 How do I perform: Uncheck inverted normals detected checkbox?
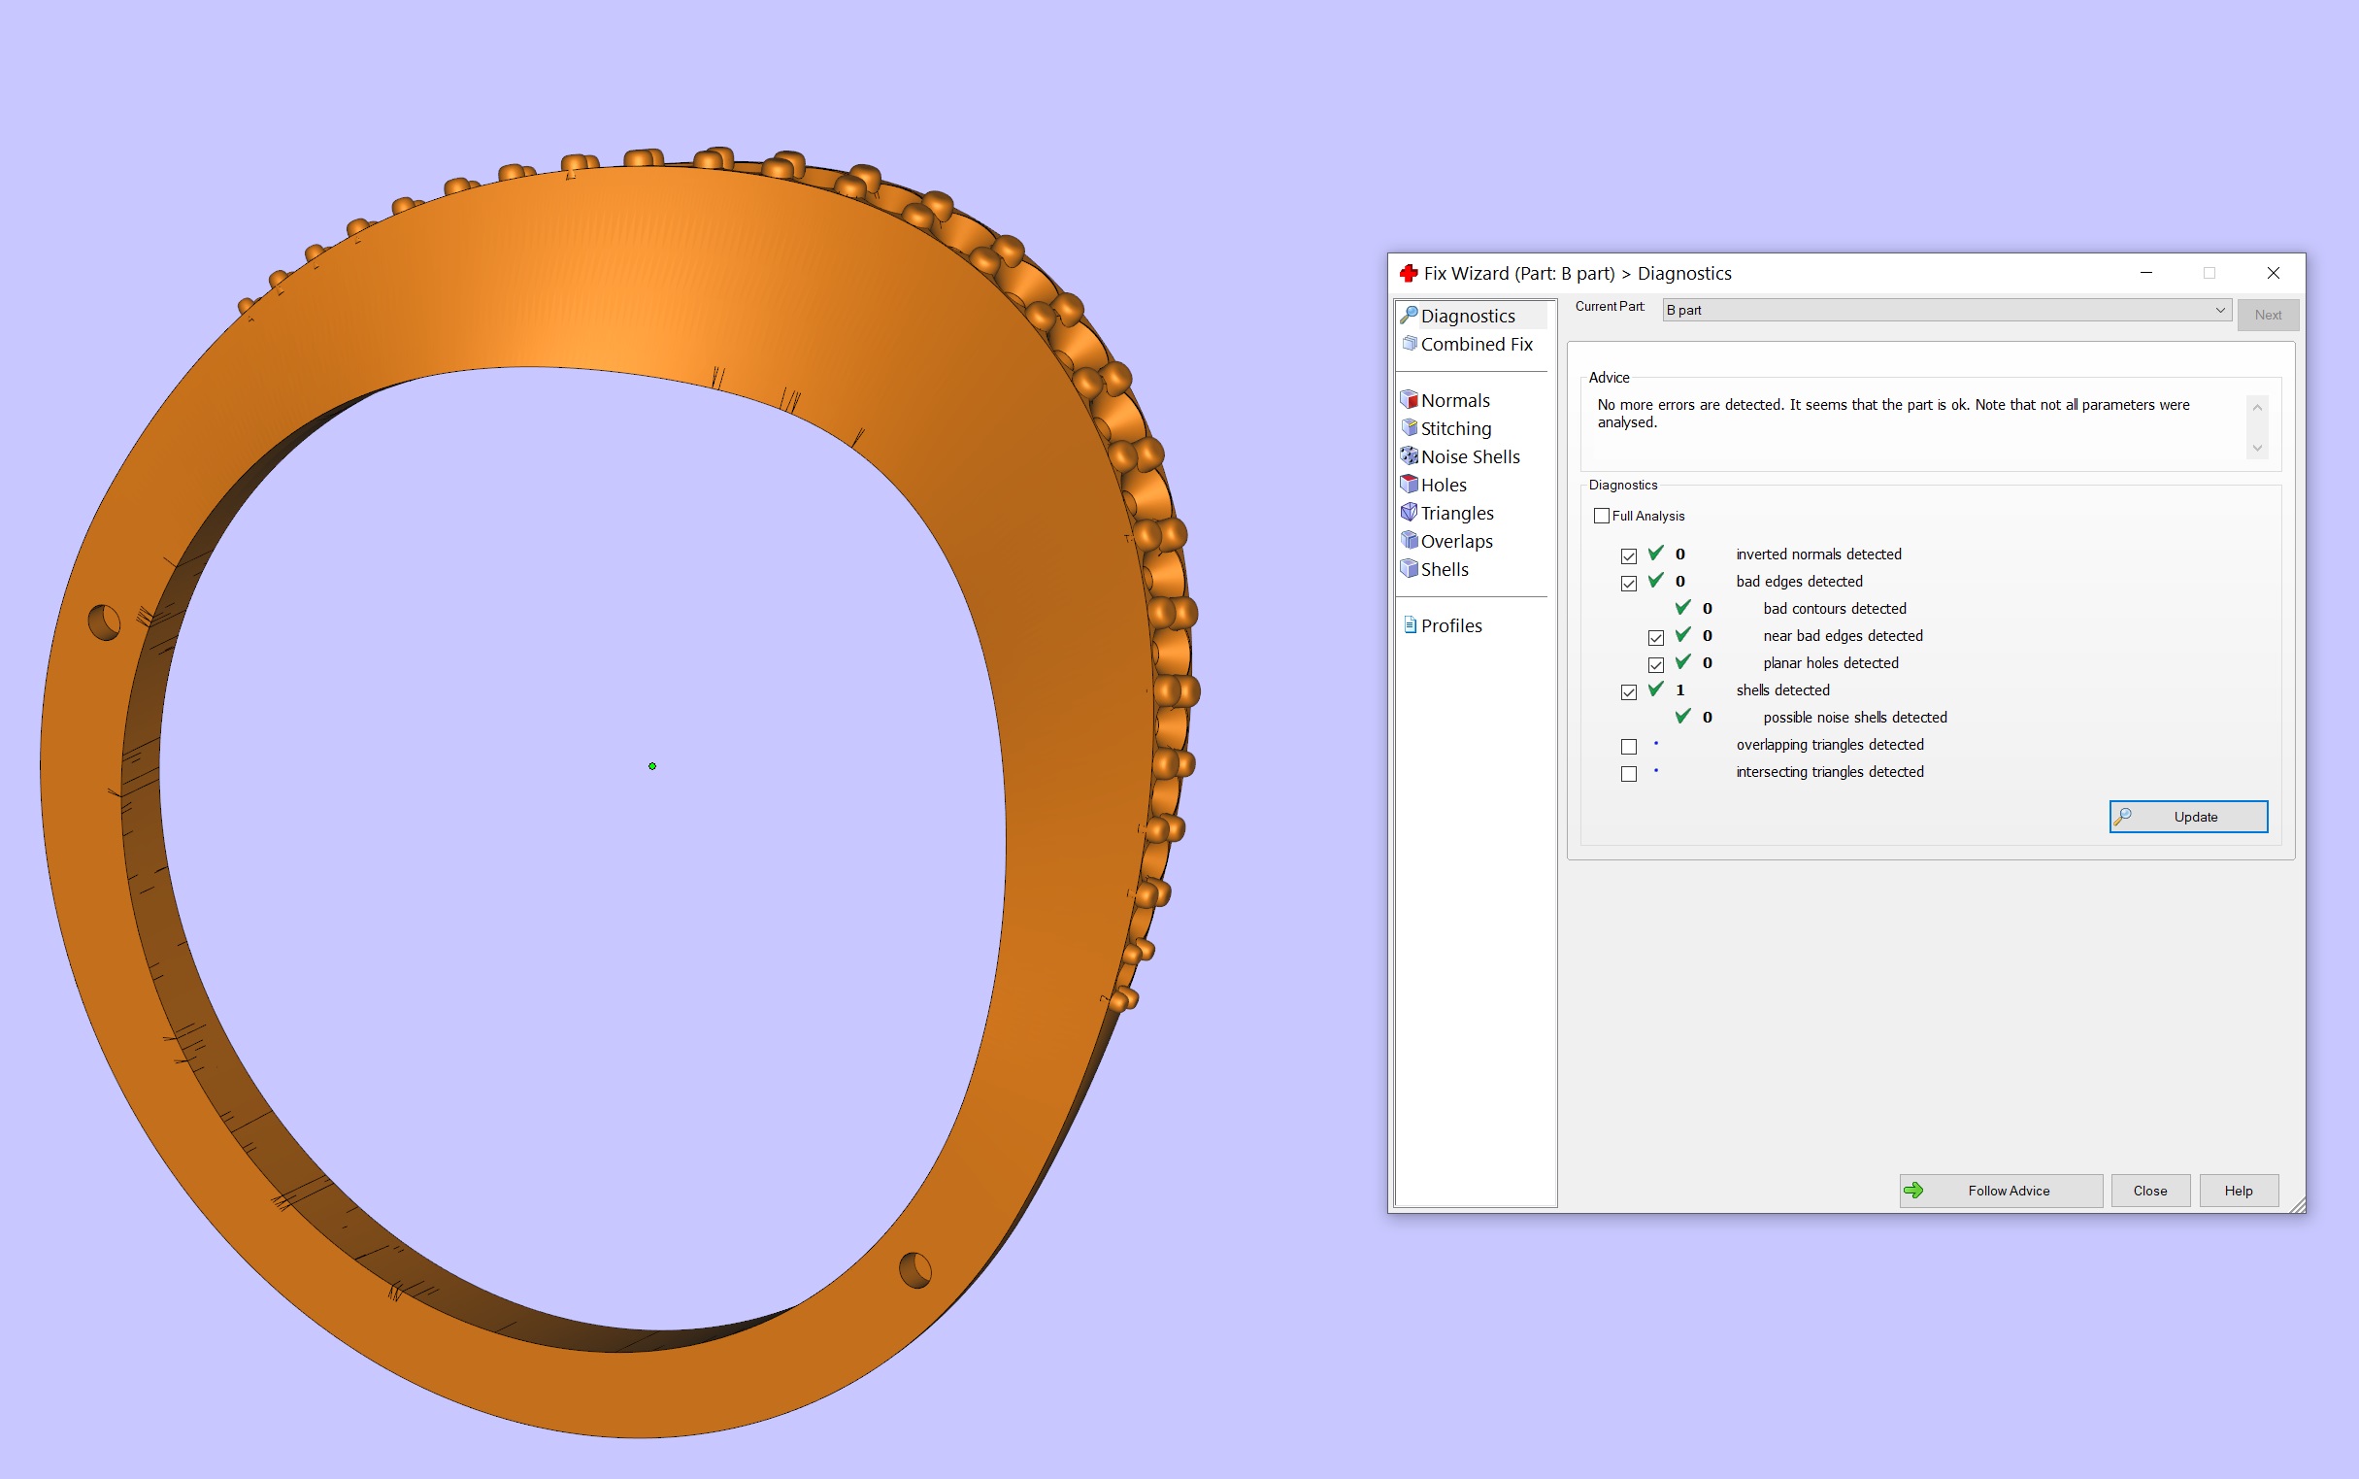click(x=1628, y=555)
